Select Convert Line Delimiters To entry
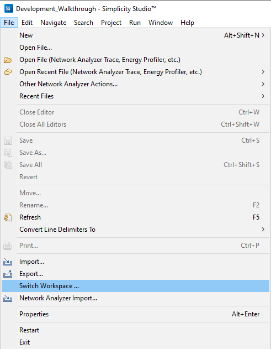This screenshot has width=271, height=349. 136,229
